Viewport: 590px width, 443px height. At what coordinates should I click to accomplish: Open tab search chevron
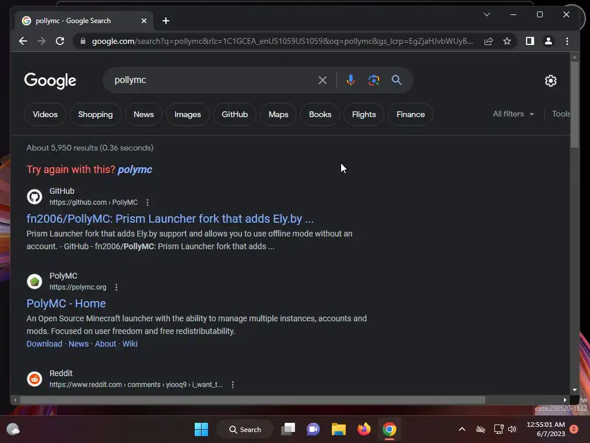coord(487,14)
